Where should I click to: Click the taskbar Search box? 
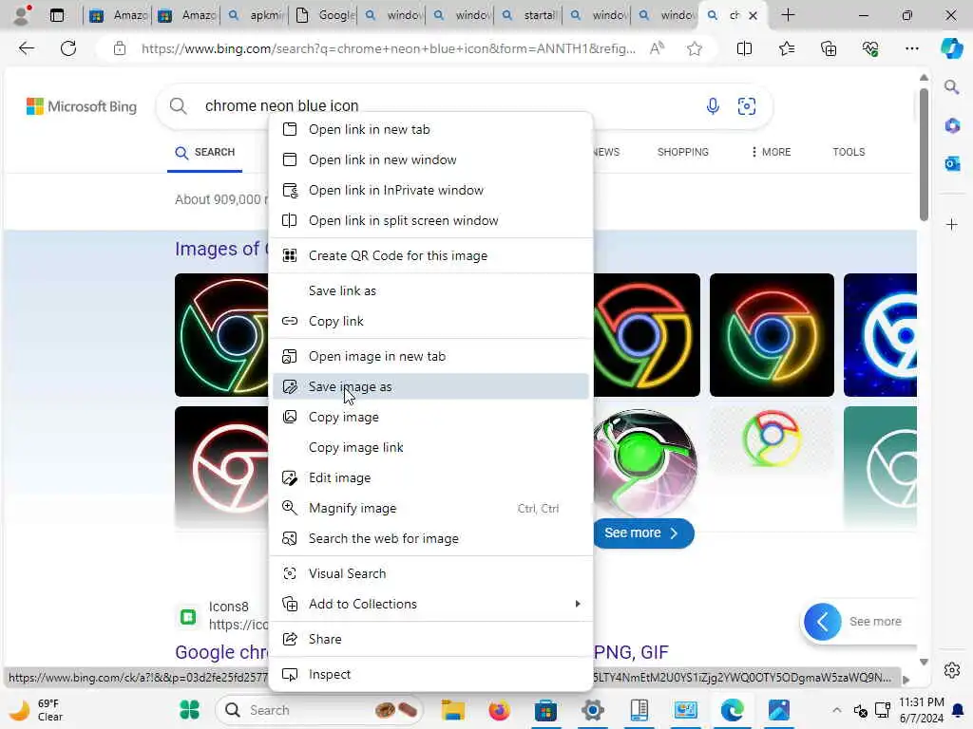tap(319, 710)
